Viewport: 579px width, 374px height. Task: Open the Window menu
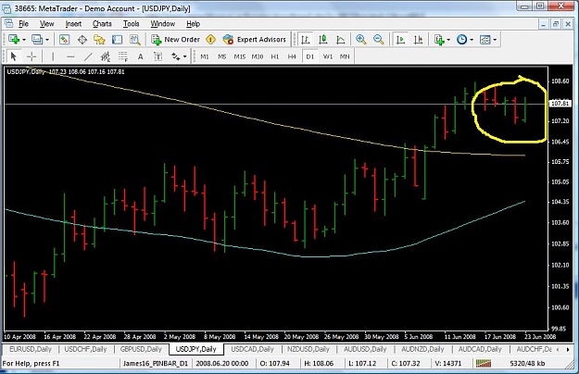click(163, 23)
